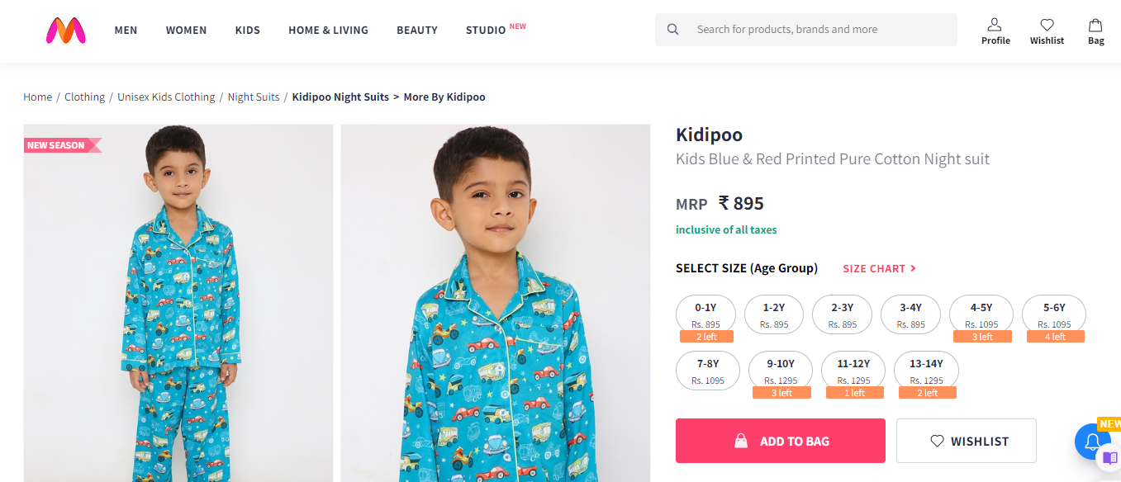Open the shopping Bag icon
The height and width of the screenshot is (482, 1121).
tap(1095, 25)
